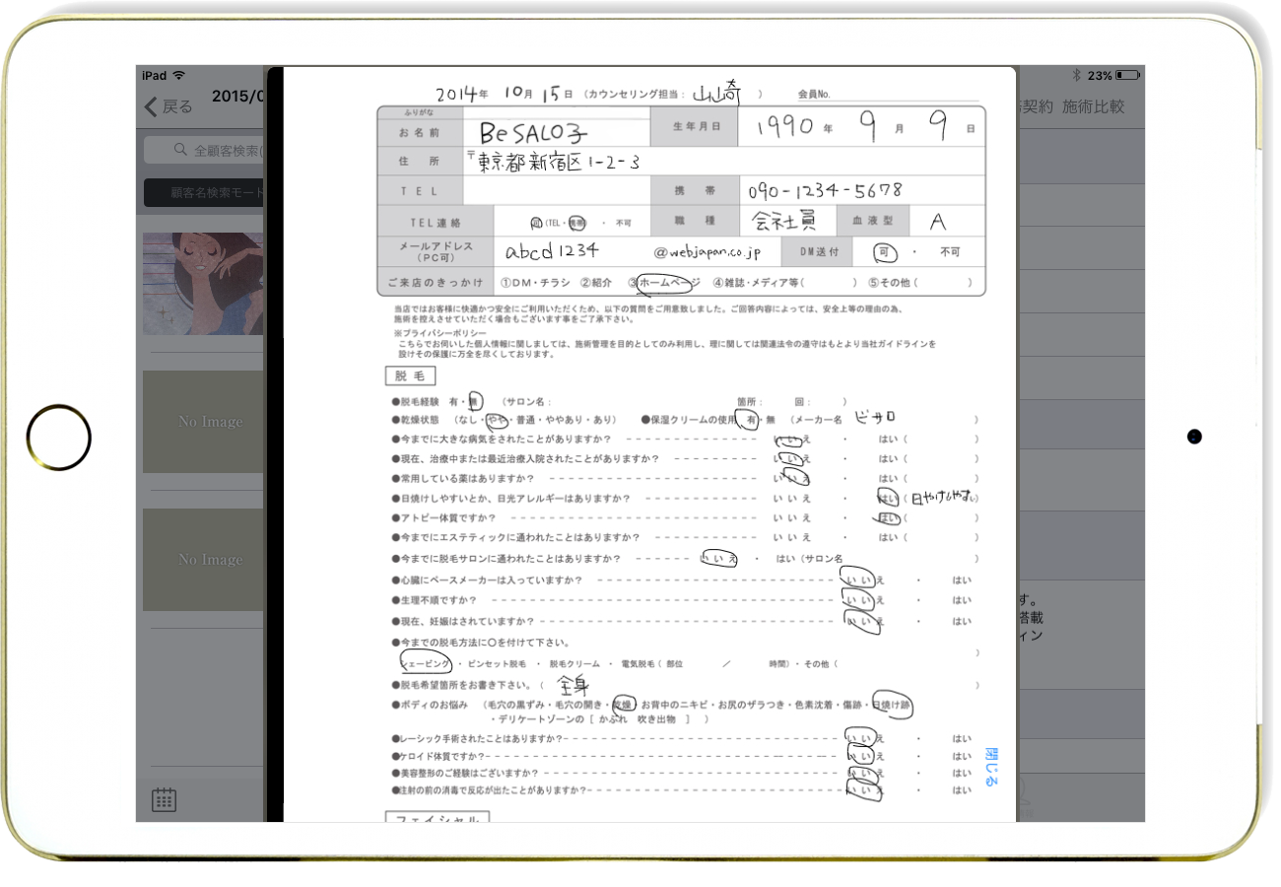This screenshot has width=1281, height=887.
Task: Tap the @webjapan.co.jp domain text
Action: (707, 253)
